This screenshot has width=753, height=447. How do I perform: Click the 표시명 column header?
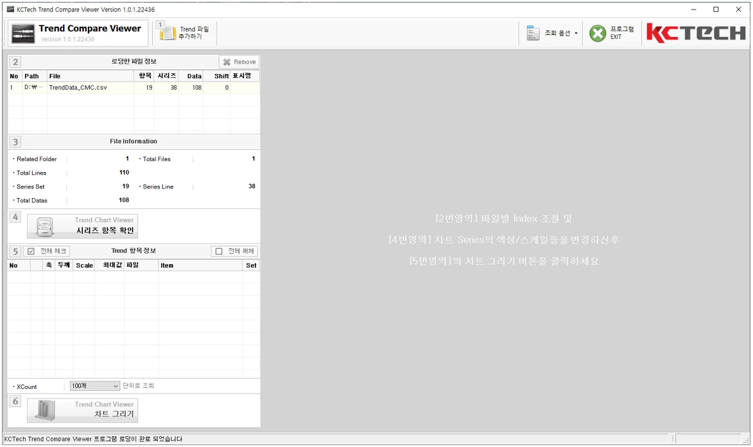click(245, 76)
